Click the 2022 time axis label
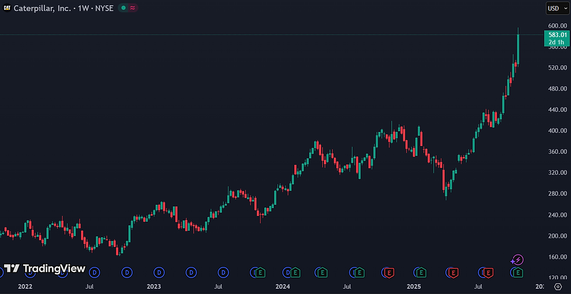 (25, 286)
